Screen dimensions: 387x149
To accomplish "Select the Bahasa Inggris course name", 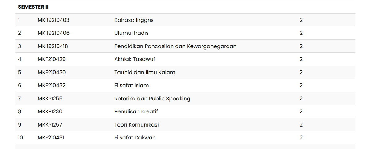I will (134, 20).
